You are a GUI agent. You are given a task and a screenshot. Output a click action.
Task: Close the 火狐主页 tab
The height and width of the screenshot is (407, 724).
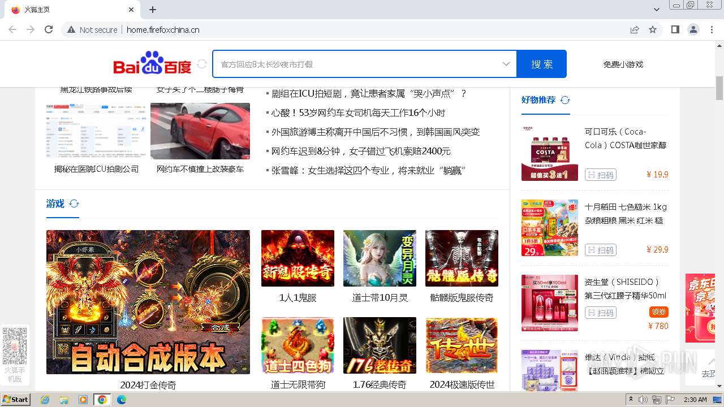pyautogui.click(x=131, y=10)
